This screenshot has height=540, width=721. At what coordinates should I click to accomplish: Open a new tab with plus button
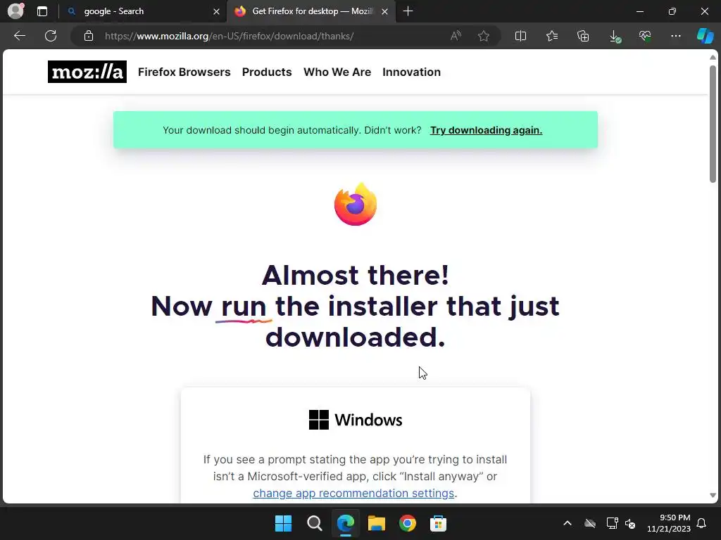(x=408, y=11)
